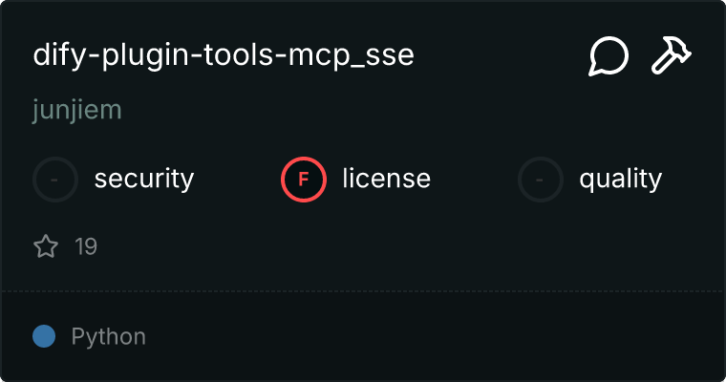Click the "license" label text

coord(386,179)
